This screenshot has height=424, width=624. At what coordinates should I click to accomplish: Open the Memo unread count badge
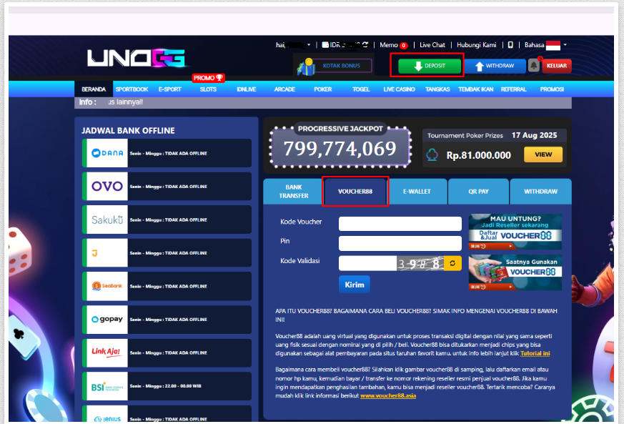tap(404, 45)
